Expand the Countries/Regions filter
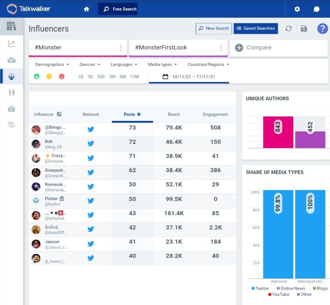The width and height of the screenshot is (330, 305). point(208,65)
